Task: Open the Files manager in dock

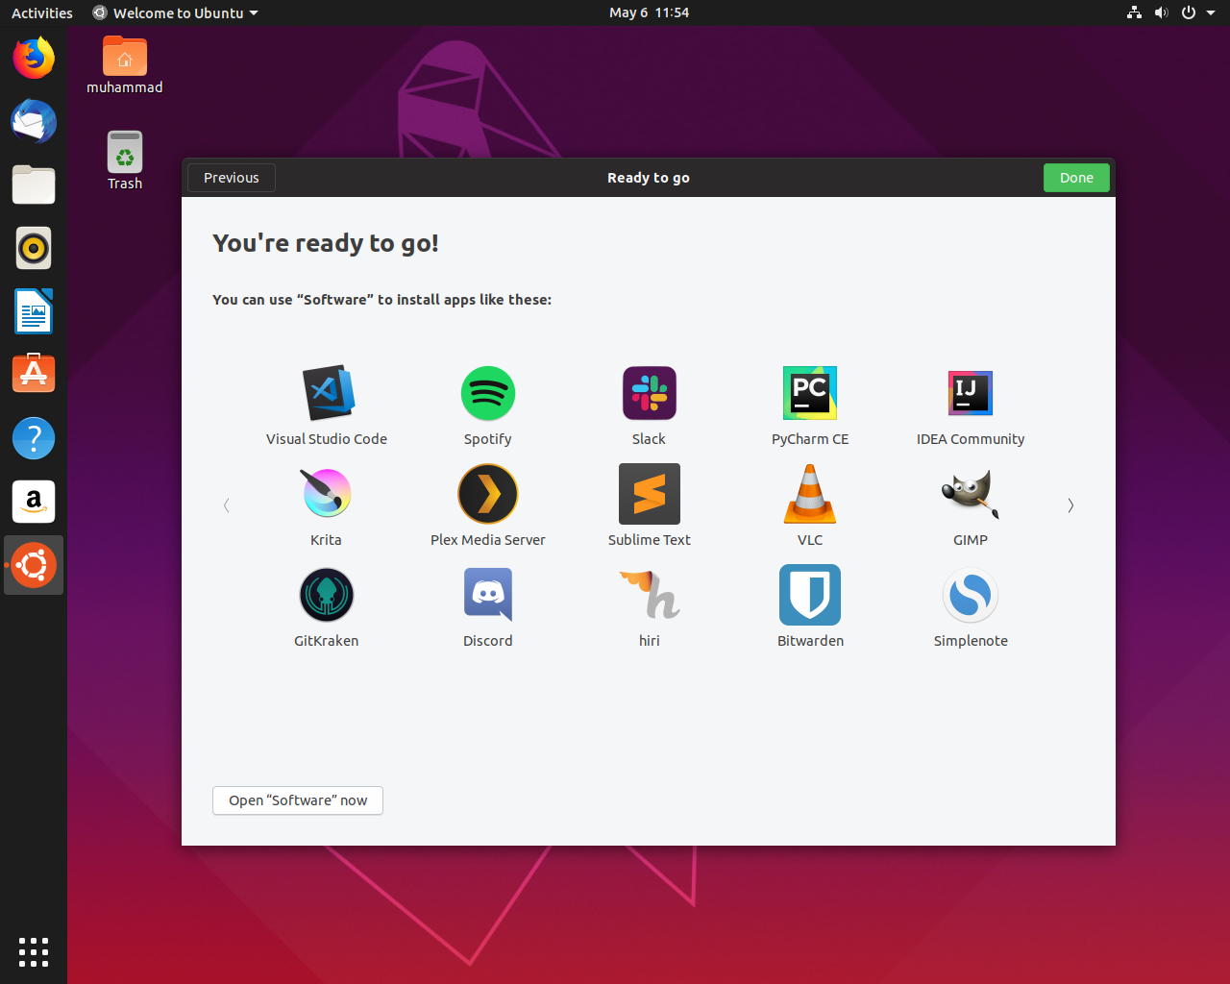Action: pos(34,184)
